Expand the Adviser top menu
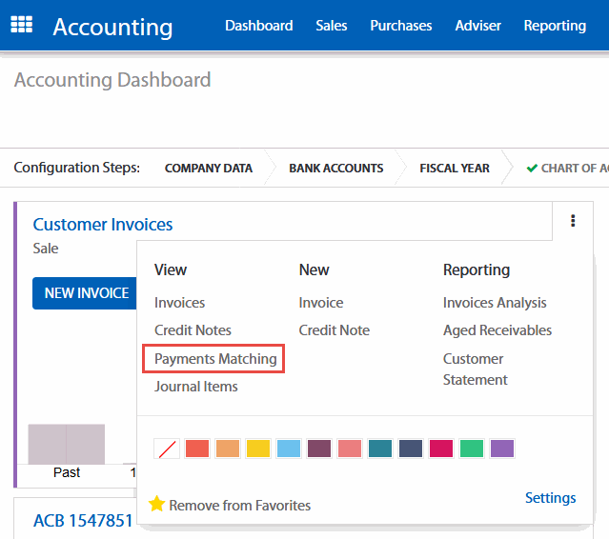Screen dimensions: 609x539 (x=477, y=26)
